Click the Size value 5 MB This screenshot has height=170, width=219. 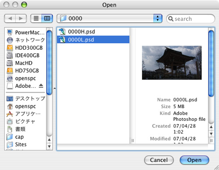click(179, 106)
